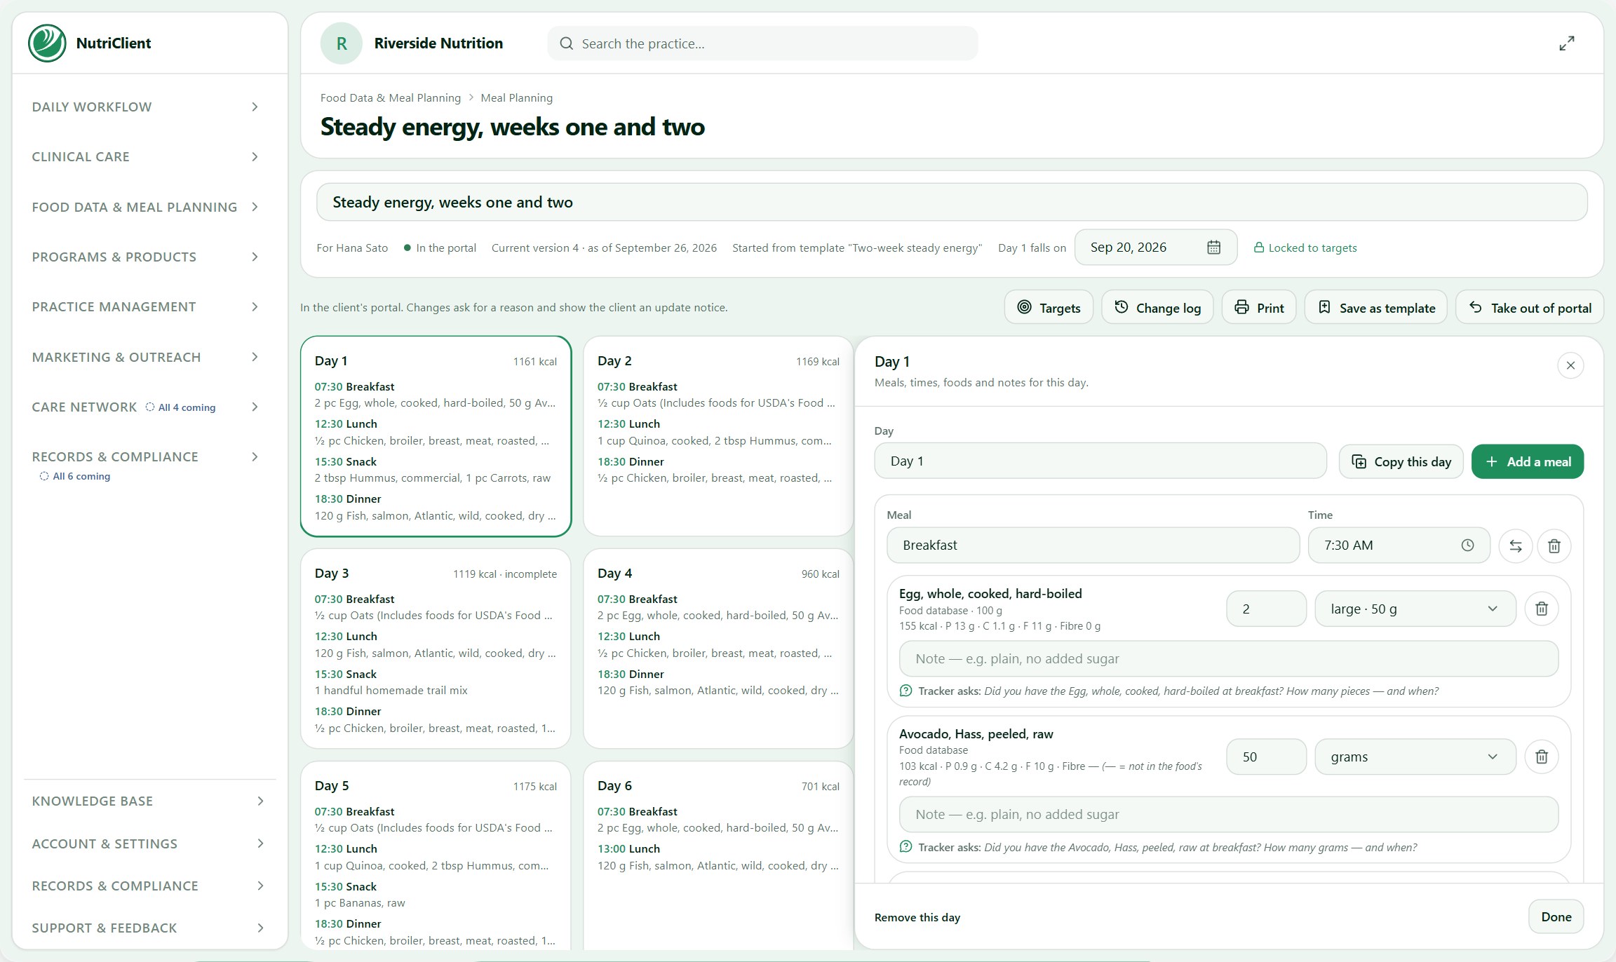
Task: Expand Programs & Products section
Action: (x=145, y=257)
